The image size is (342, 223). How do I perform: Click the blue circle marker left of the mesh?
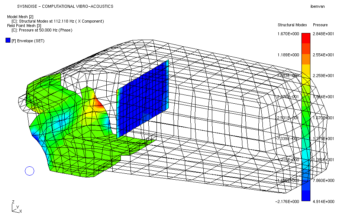(29, 171)
